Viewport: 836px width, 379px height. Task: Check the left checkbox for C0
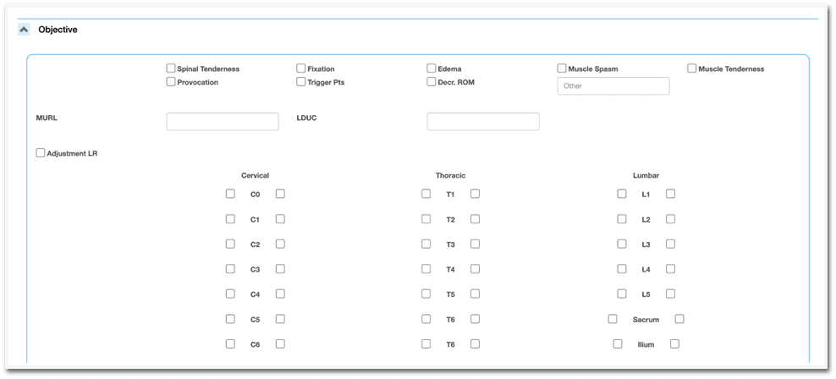click(230, 194)
